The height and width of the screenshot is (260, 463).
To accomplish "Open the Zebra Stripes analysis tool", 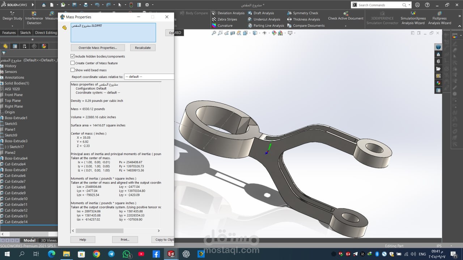I will [x=227, y=19].
